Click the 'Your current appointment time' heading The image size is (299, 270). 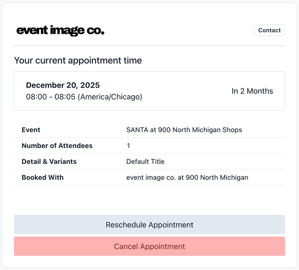[x=78, y=60]
